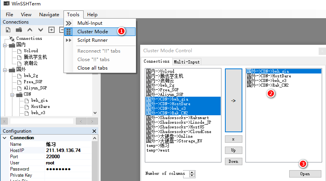Click the x remove button in cluster dialog
The image size is (326, 181).
pos(233,139)
